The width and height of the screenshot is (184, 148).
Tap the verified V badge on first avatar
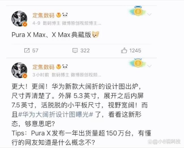25,24
